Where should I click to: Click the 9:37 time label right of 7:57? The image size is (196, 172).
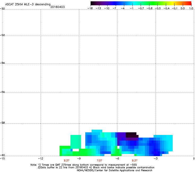[135, 161]
